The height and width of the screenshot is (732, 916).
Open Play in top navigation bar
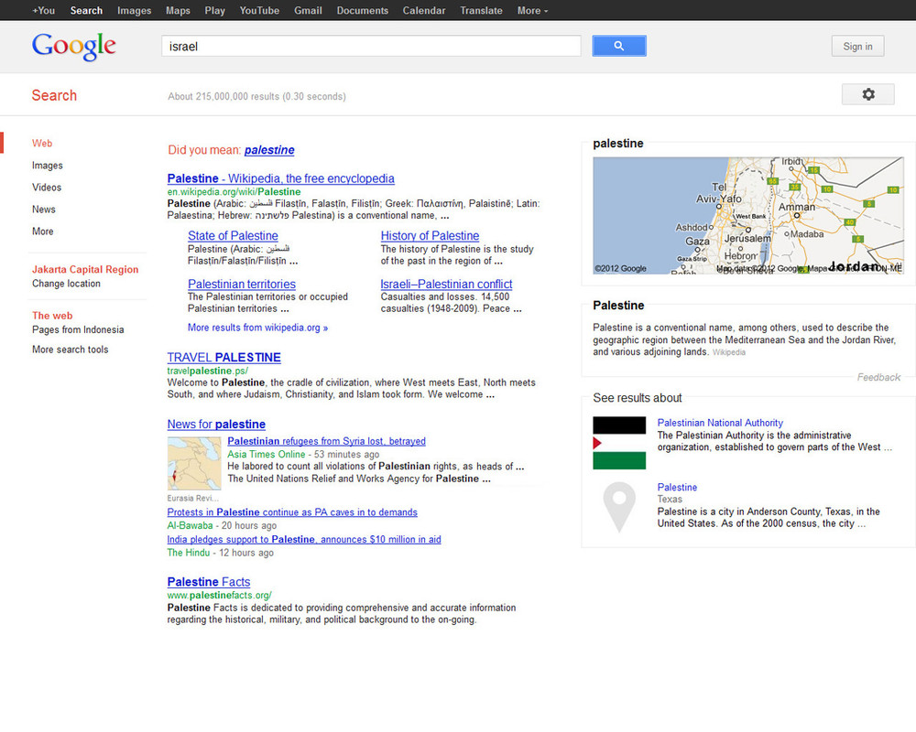(x=214, y=10)
